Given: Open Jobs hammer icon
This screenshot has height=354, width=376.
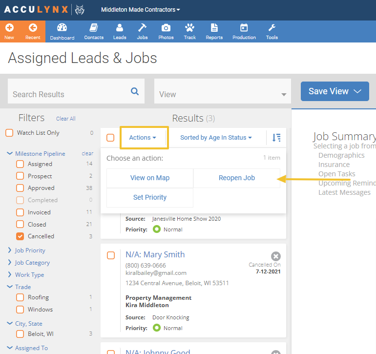Looking at the screenshot, I should point(142,28).
